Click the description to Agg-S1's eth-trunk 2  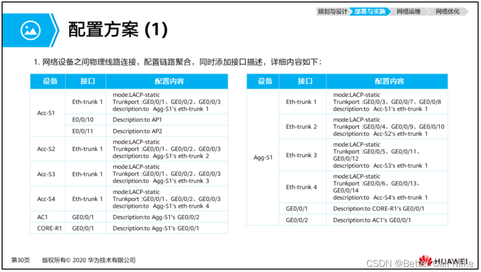coord(161,157)
